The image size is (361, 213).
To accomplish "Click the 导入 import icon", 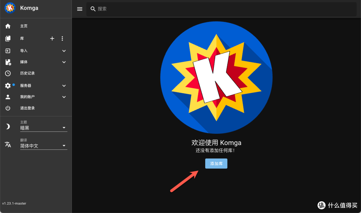I will click(x=8, y=51).
